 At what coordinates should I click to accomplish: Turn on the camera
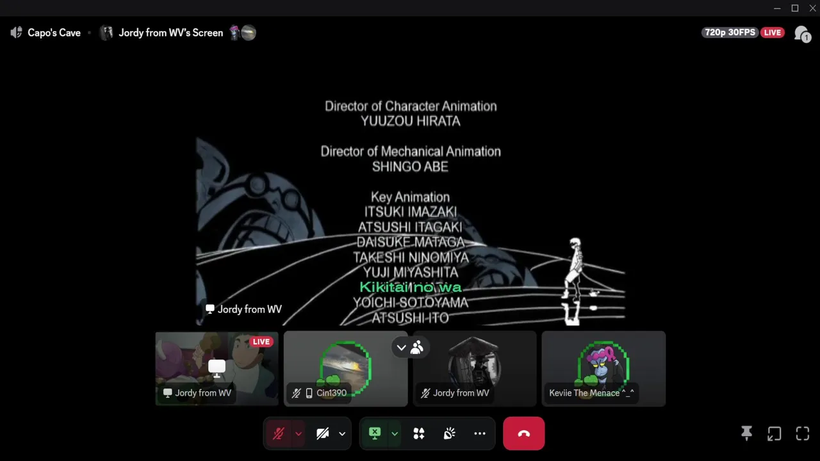pos(322,433)
